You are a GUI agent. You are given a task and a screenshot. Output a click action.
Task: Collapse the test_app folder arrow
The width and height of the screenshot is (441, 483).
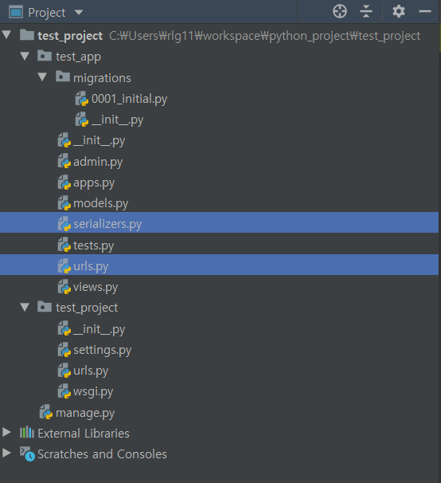click(x=25, y=56)
